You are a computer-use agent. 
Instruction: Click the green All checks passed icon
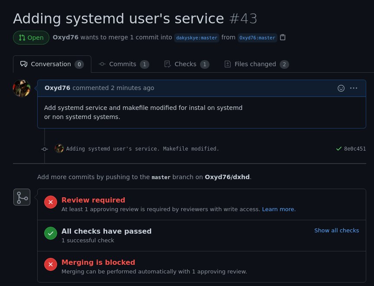click(51, 233)
